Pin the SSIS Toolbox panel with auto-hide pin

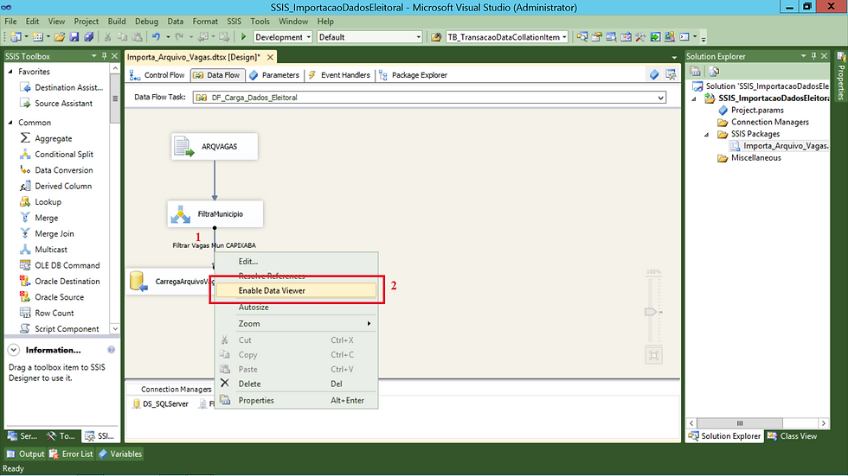point(105,55)
